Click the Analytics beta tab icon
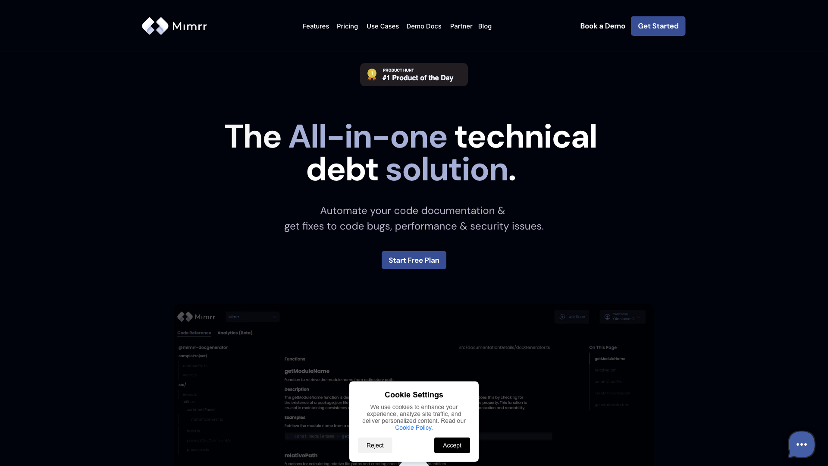Viewport: 828px width, 466px height. [235, 333]
